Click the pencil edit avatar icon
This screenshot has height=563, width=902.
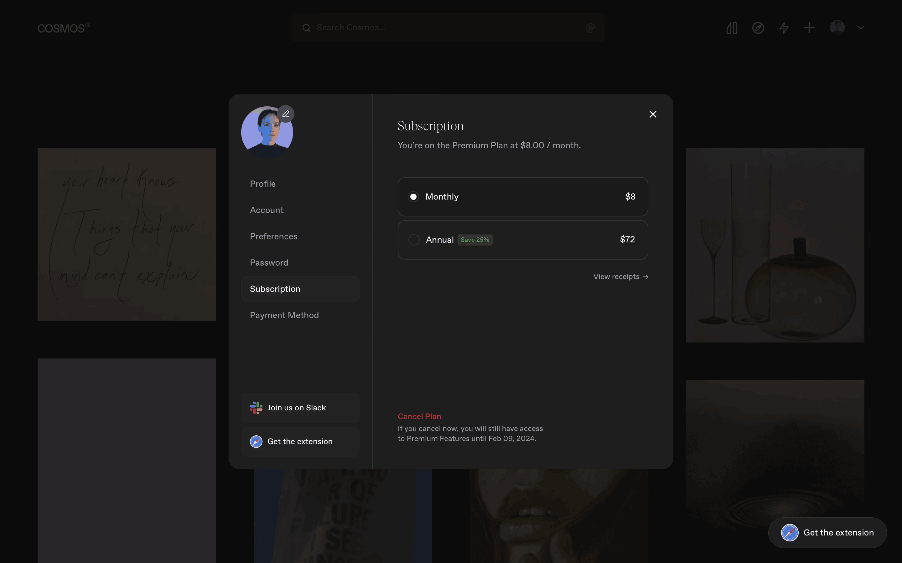286,114
